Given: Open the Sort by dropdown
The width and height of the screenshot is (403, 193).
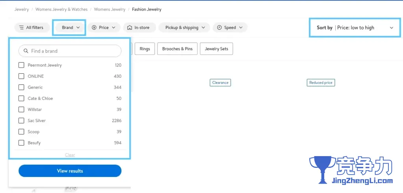Looking at the screenshot, I should [x=355, y=28].
